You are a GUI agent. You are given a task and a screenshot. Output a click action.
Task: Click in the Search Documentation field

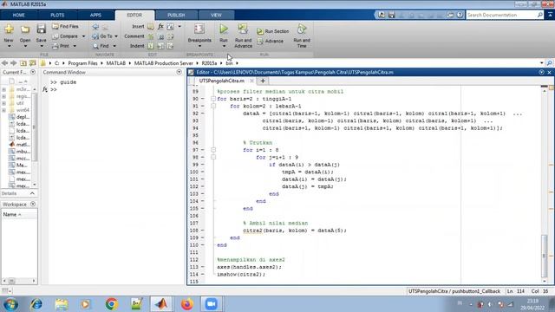pyautogui.click(x=501, y=15)
